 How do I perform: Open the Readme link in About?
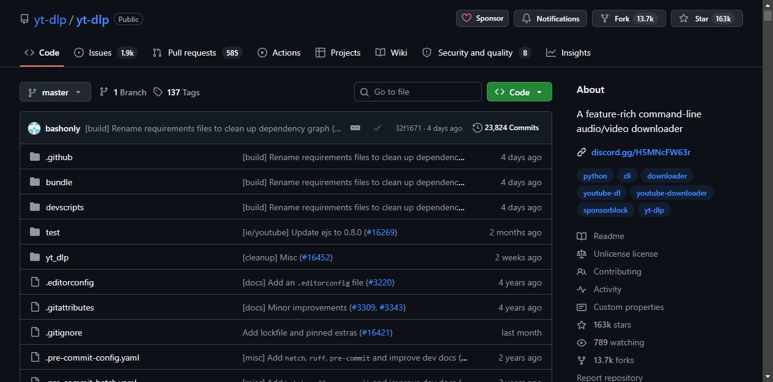click(x=601, y=236)
